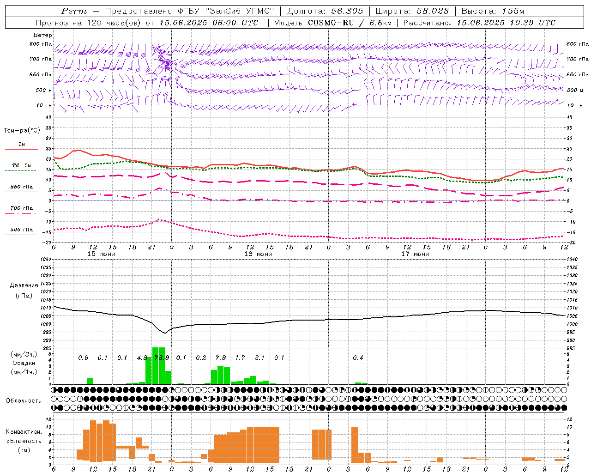This screenshot has width=591, height=473.
Task: Click the forecast start time 15.06.2025 06:00 UTC
Action: tap(209, 23)
